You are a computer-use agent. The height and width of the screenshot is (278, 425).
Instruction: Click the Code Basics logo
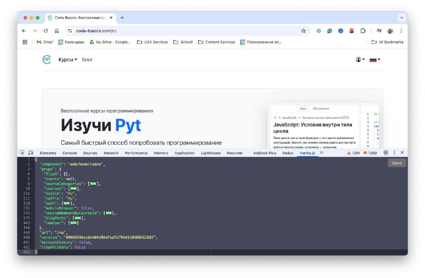(47, 59)
